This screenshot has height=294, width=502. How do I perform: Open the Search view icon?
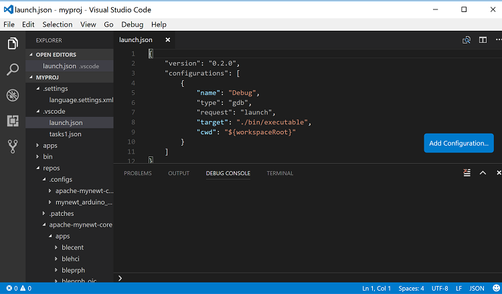[x=12, y=69]
